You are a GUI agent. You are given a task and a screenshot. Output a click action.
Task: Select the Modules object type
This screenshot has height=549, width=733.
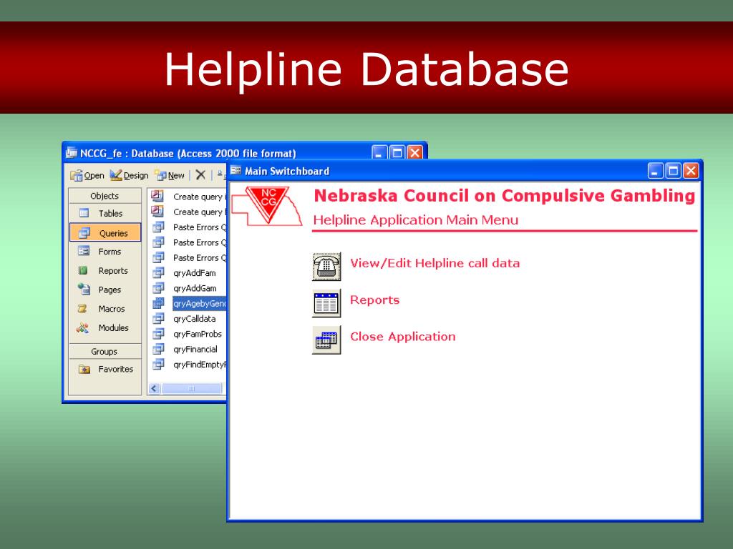click(x=105, y=328)
